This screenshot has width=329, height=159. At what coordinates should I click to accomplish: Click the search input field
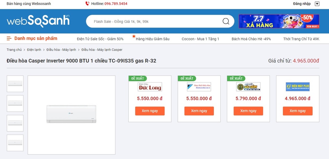click(x=155, y=22)
